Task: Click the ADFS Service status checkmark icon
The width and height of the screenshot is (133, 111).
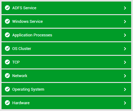Action: 7,8
